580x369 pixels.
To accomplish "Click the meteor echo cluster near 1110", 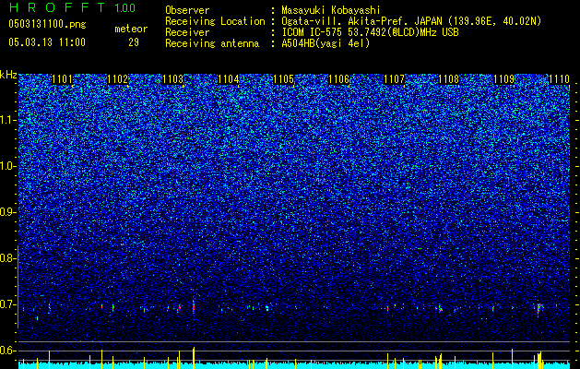I will click(539, 307).
